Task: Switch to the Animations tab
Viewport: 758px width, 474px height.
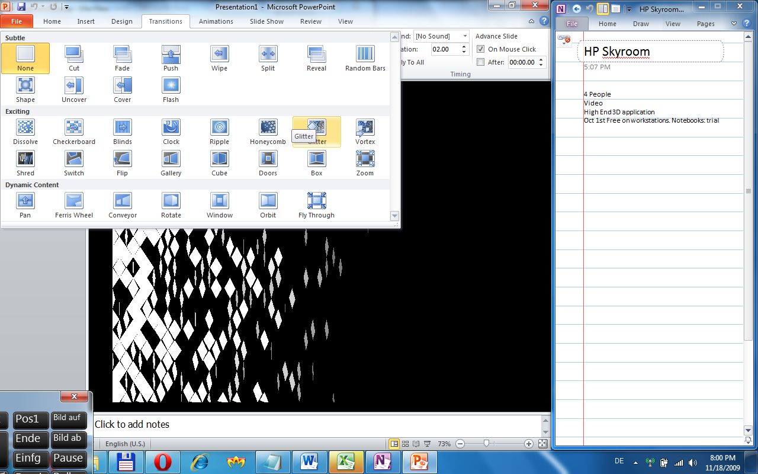Action: pos(216,21)
